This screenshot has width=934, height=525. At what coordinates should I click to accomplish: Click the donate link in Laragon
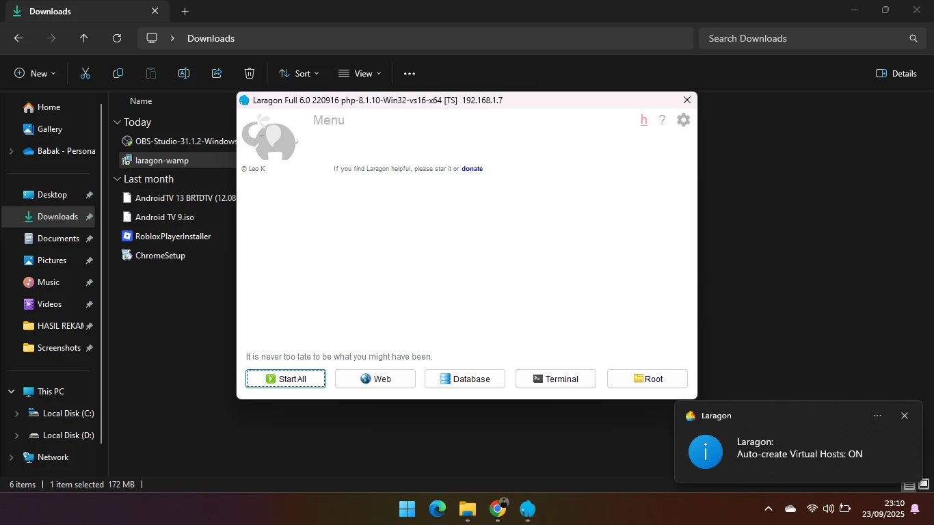point(472,169)
